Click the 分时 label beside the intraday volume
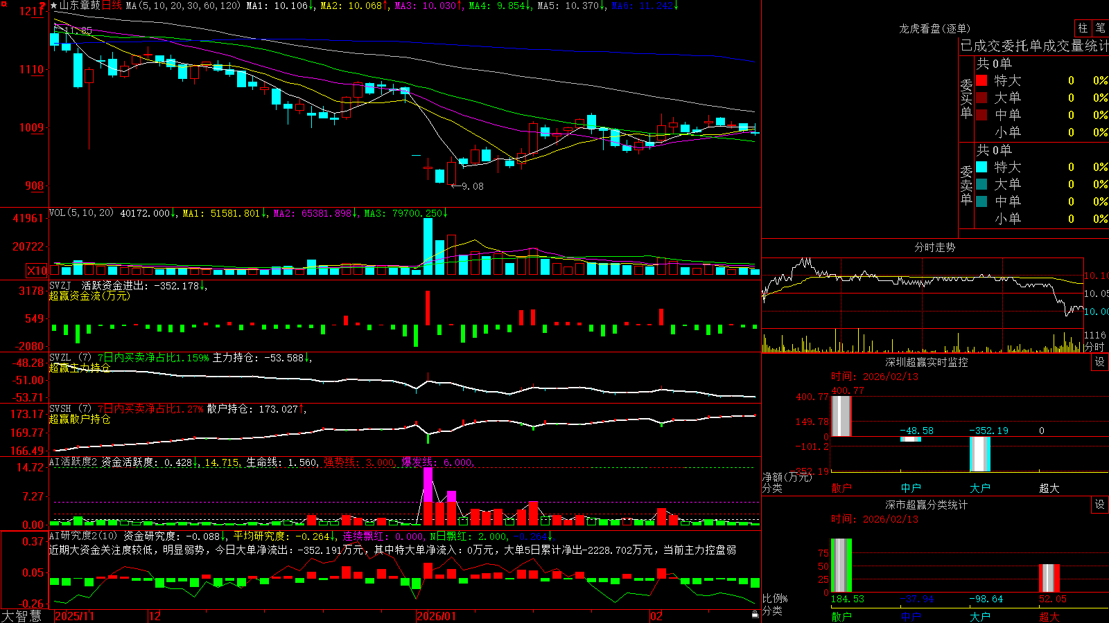Screen dimensions: 1109x623 tap(1094, 346)
